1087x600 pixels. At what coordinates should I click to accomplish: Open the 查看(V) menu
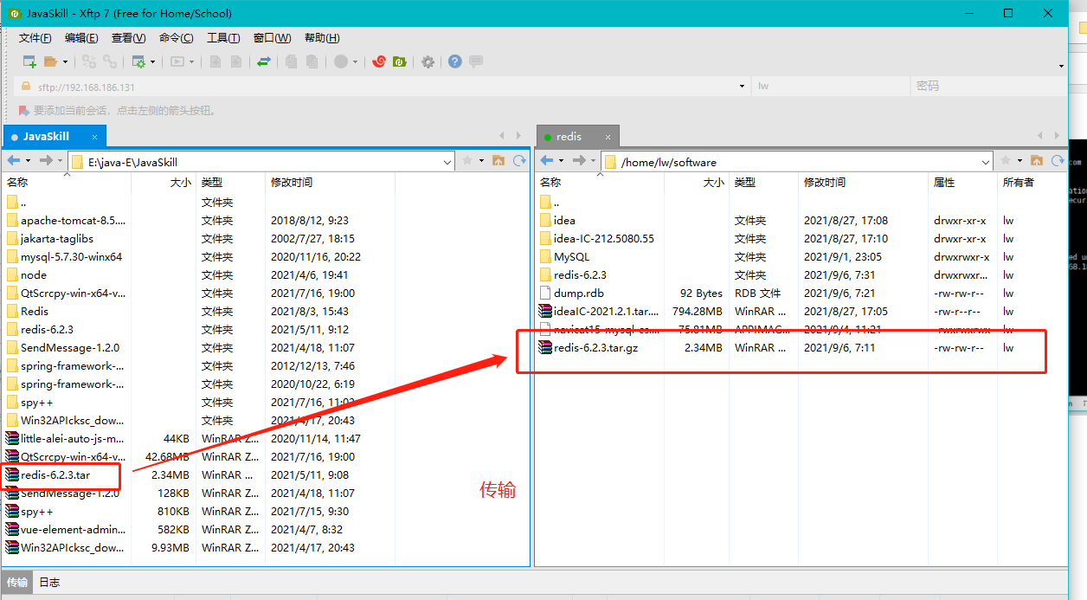pos(128,38)
